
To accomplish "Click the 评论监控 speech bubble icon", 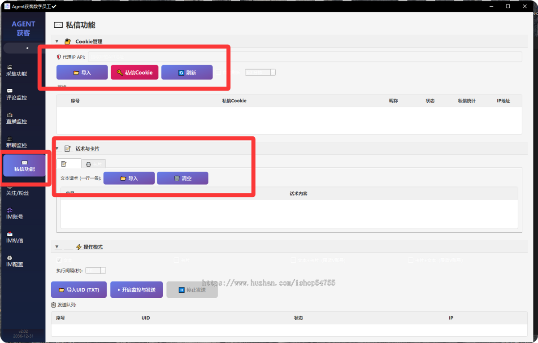I will [x=9, y=91].
